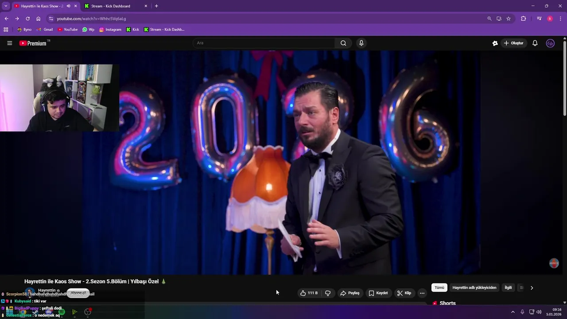View site information icon in address bar
The image size is (567, 319).
[51, 19]
